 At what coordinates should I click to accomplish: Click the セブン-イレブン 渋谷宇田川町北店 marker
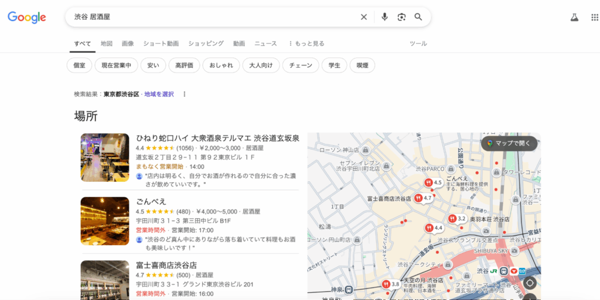coord(387,165)
